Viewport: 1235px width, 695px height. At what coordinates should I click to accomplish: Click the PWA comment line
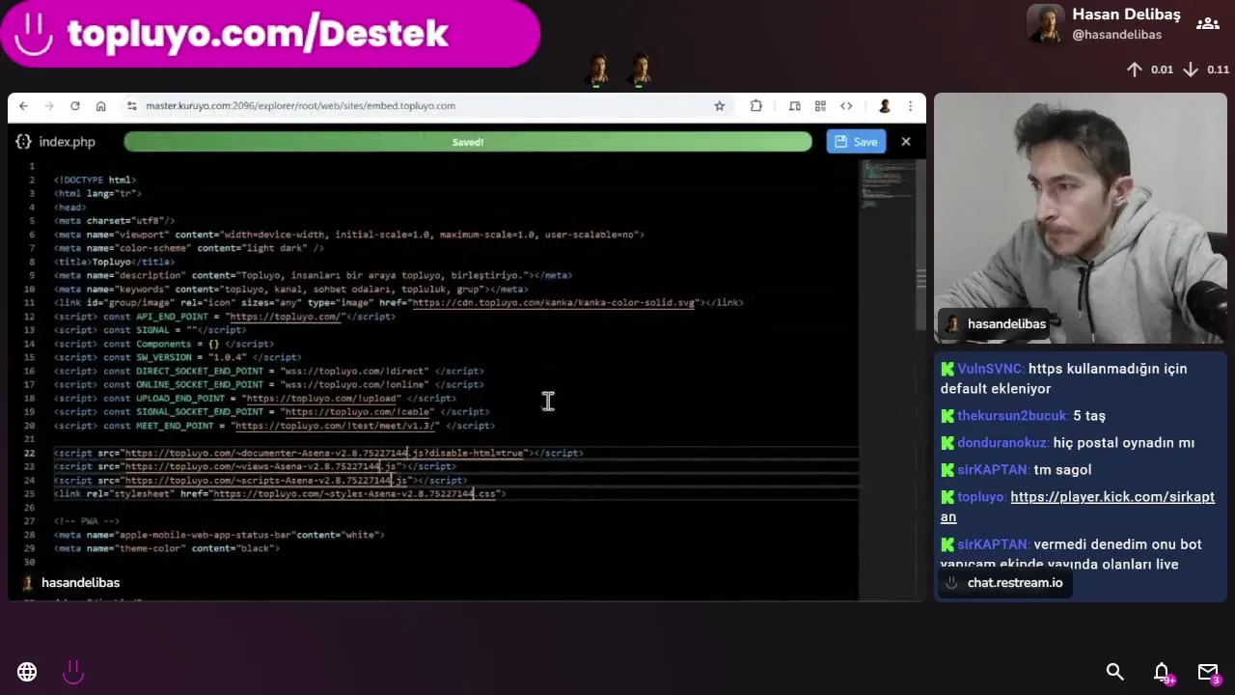(87, 521)
